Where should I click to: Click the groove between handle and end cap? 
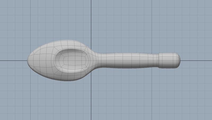(x=158, y=60)
